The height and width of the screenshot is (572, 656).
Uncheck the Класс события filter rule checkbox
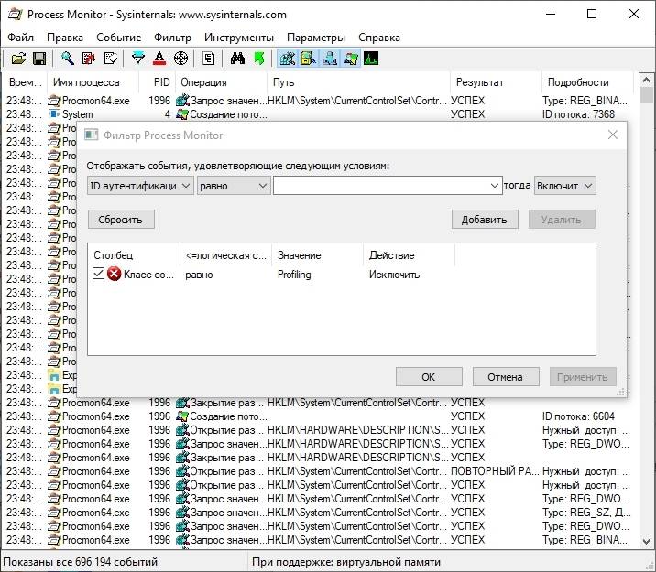[98, 274]
